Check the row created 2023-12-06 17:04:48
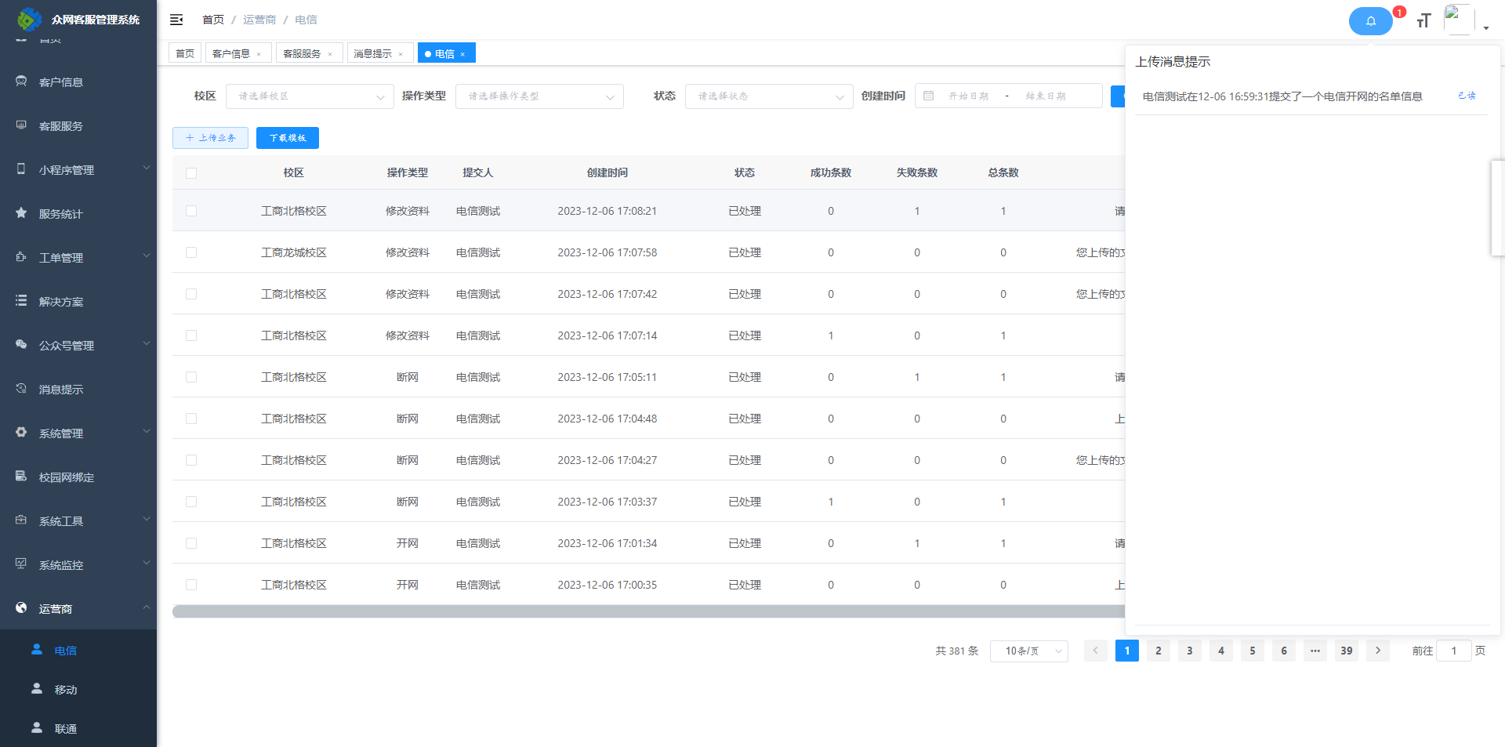1505x747 pixels. (x=191, y=419)
